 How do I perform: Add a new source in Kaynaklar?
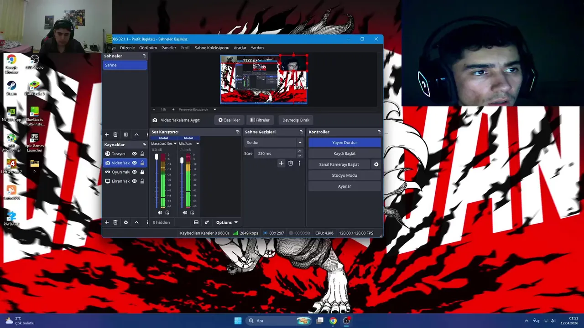(x=107, y=222)
